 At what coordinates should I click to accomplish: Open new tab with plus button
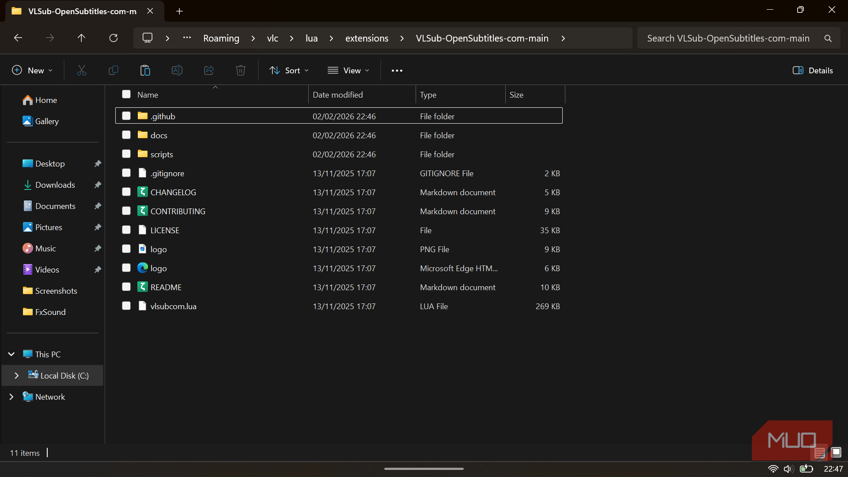[179, 11]
